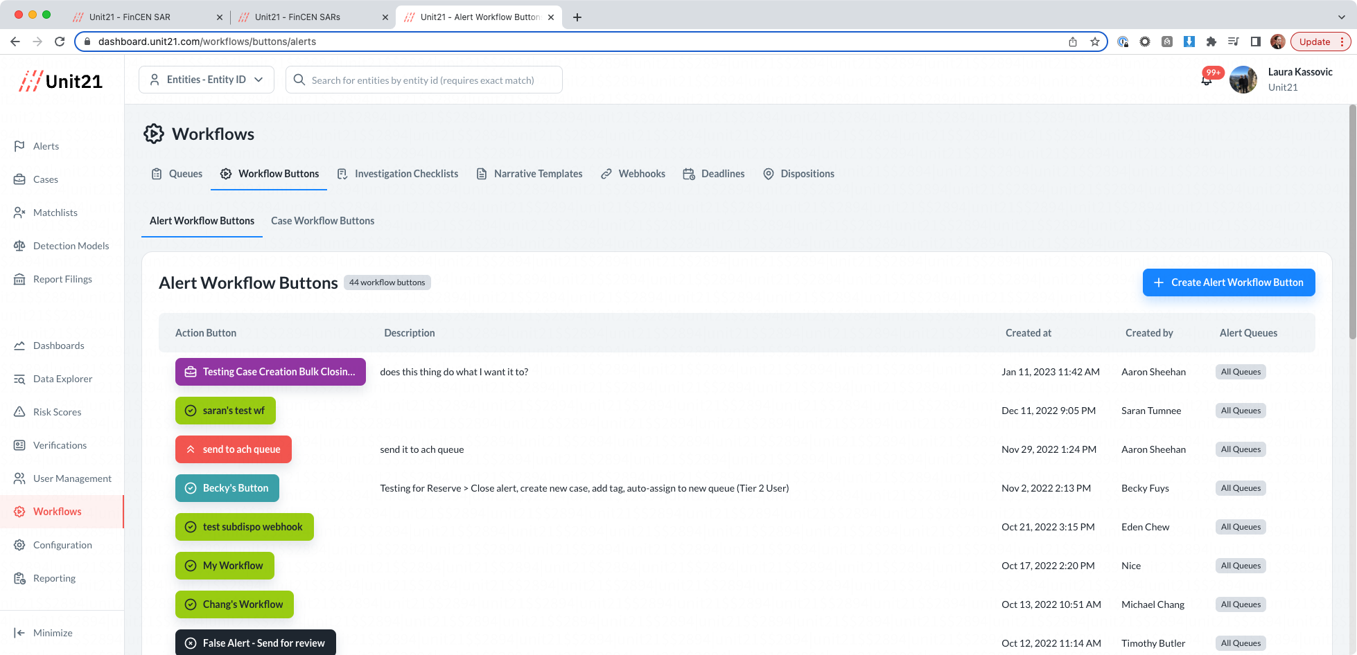
Task: Click the send to ach queue button
Action: 234,449
